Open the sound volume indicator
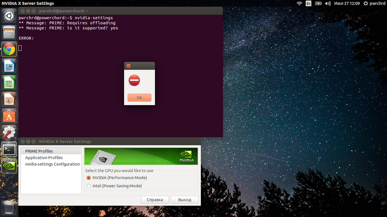Viewport: 387px width, 217px height. coord(328,3)
